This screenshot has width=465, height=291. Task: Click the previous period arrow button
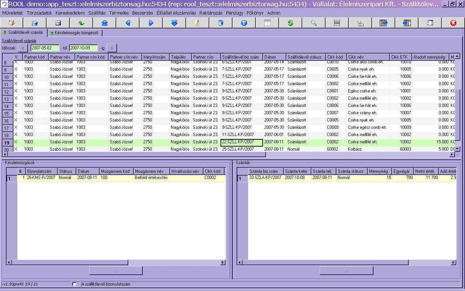(23, 48)
